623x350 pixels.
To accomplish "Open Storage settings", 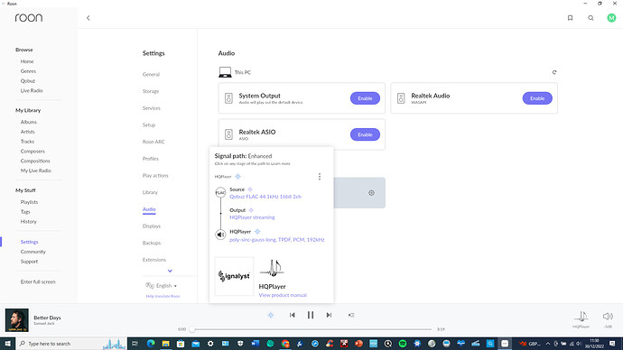I will (x=151, y=91).
